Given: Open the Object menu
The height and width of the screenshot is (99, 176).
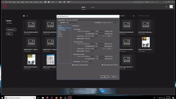Looking at the screenshot, I should [23, 2].
